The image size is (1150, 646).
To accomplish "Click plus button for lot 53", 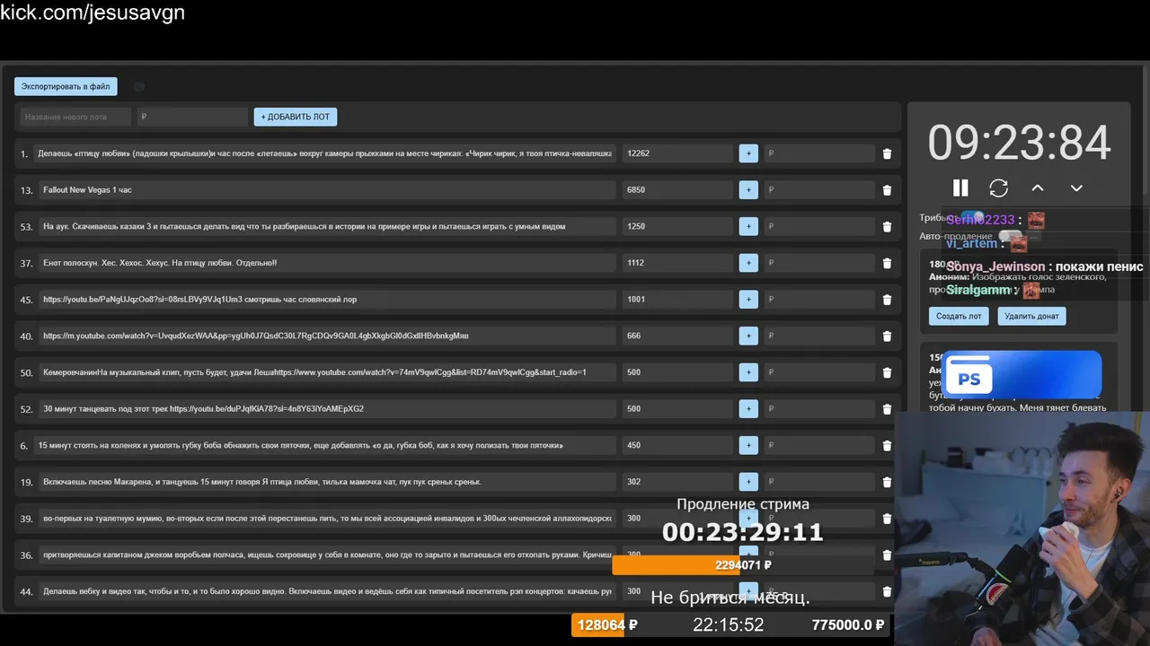I will (x=748, y=226).
